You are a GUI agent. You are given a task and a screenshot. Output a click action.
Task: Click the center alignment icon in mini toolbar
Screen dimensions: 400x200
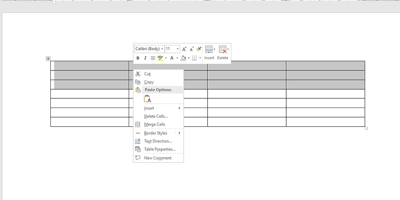[x=152, y=58]
